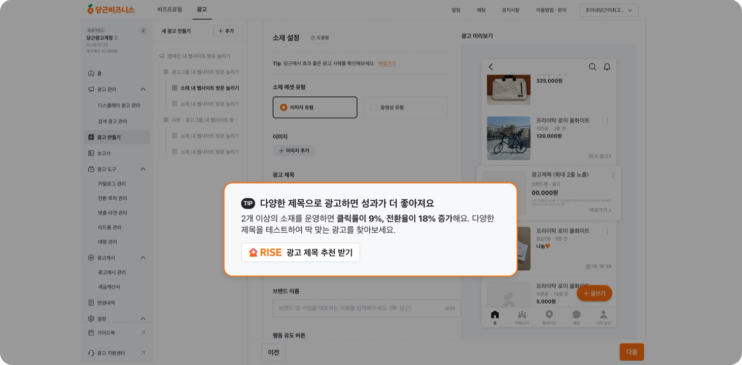The width and height of the screenshot is (742, 365).
Task: Click the preview 커뮤니티 tab icon
Action: [522, 317]
